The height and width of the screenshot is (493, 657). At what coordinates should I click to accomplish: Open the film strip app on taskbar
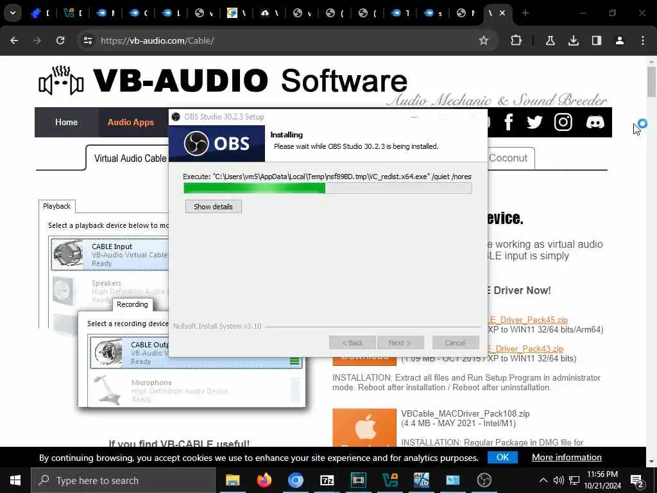pos(358,480)
